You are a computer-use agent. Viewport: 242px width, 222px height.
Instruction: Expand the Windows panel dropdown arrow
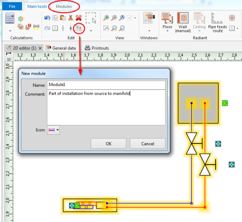click(x=149, y=31)
